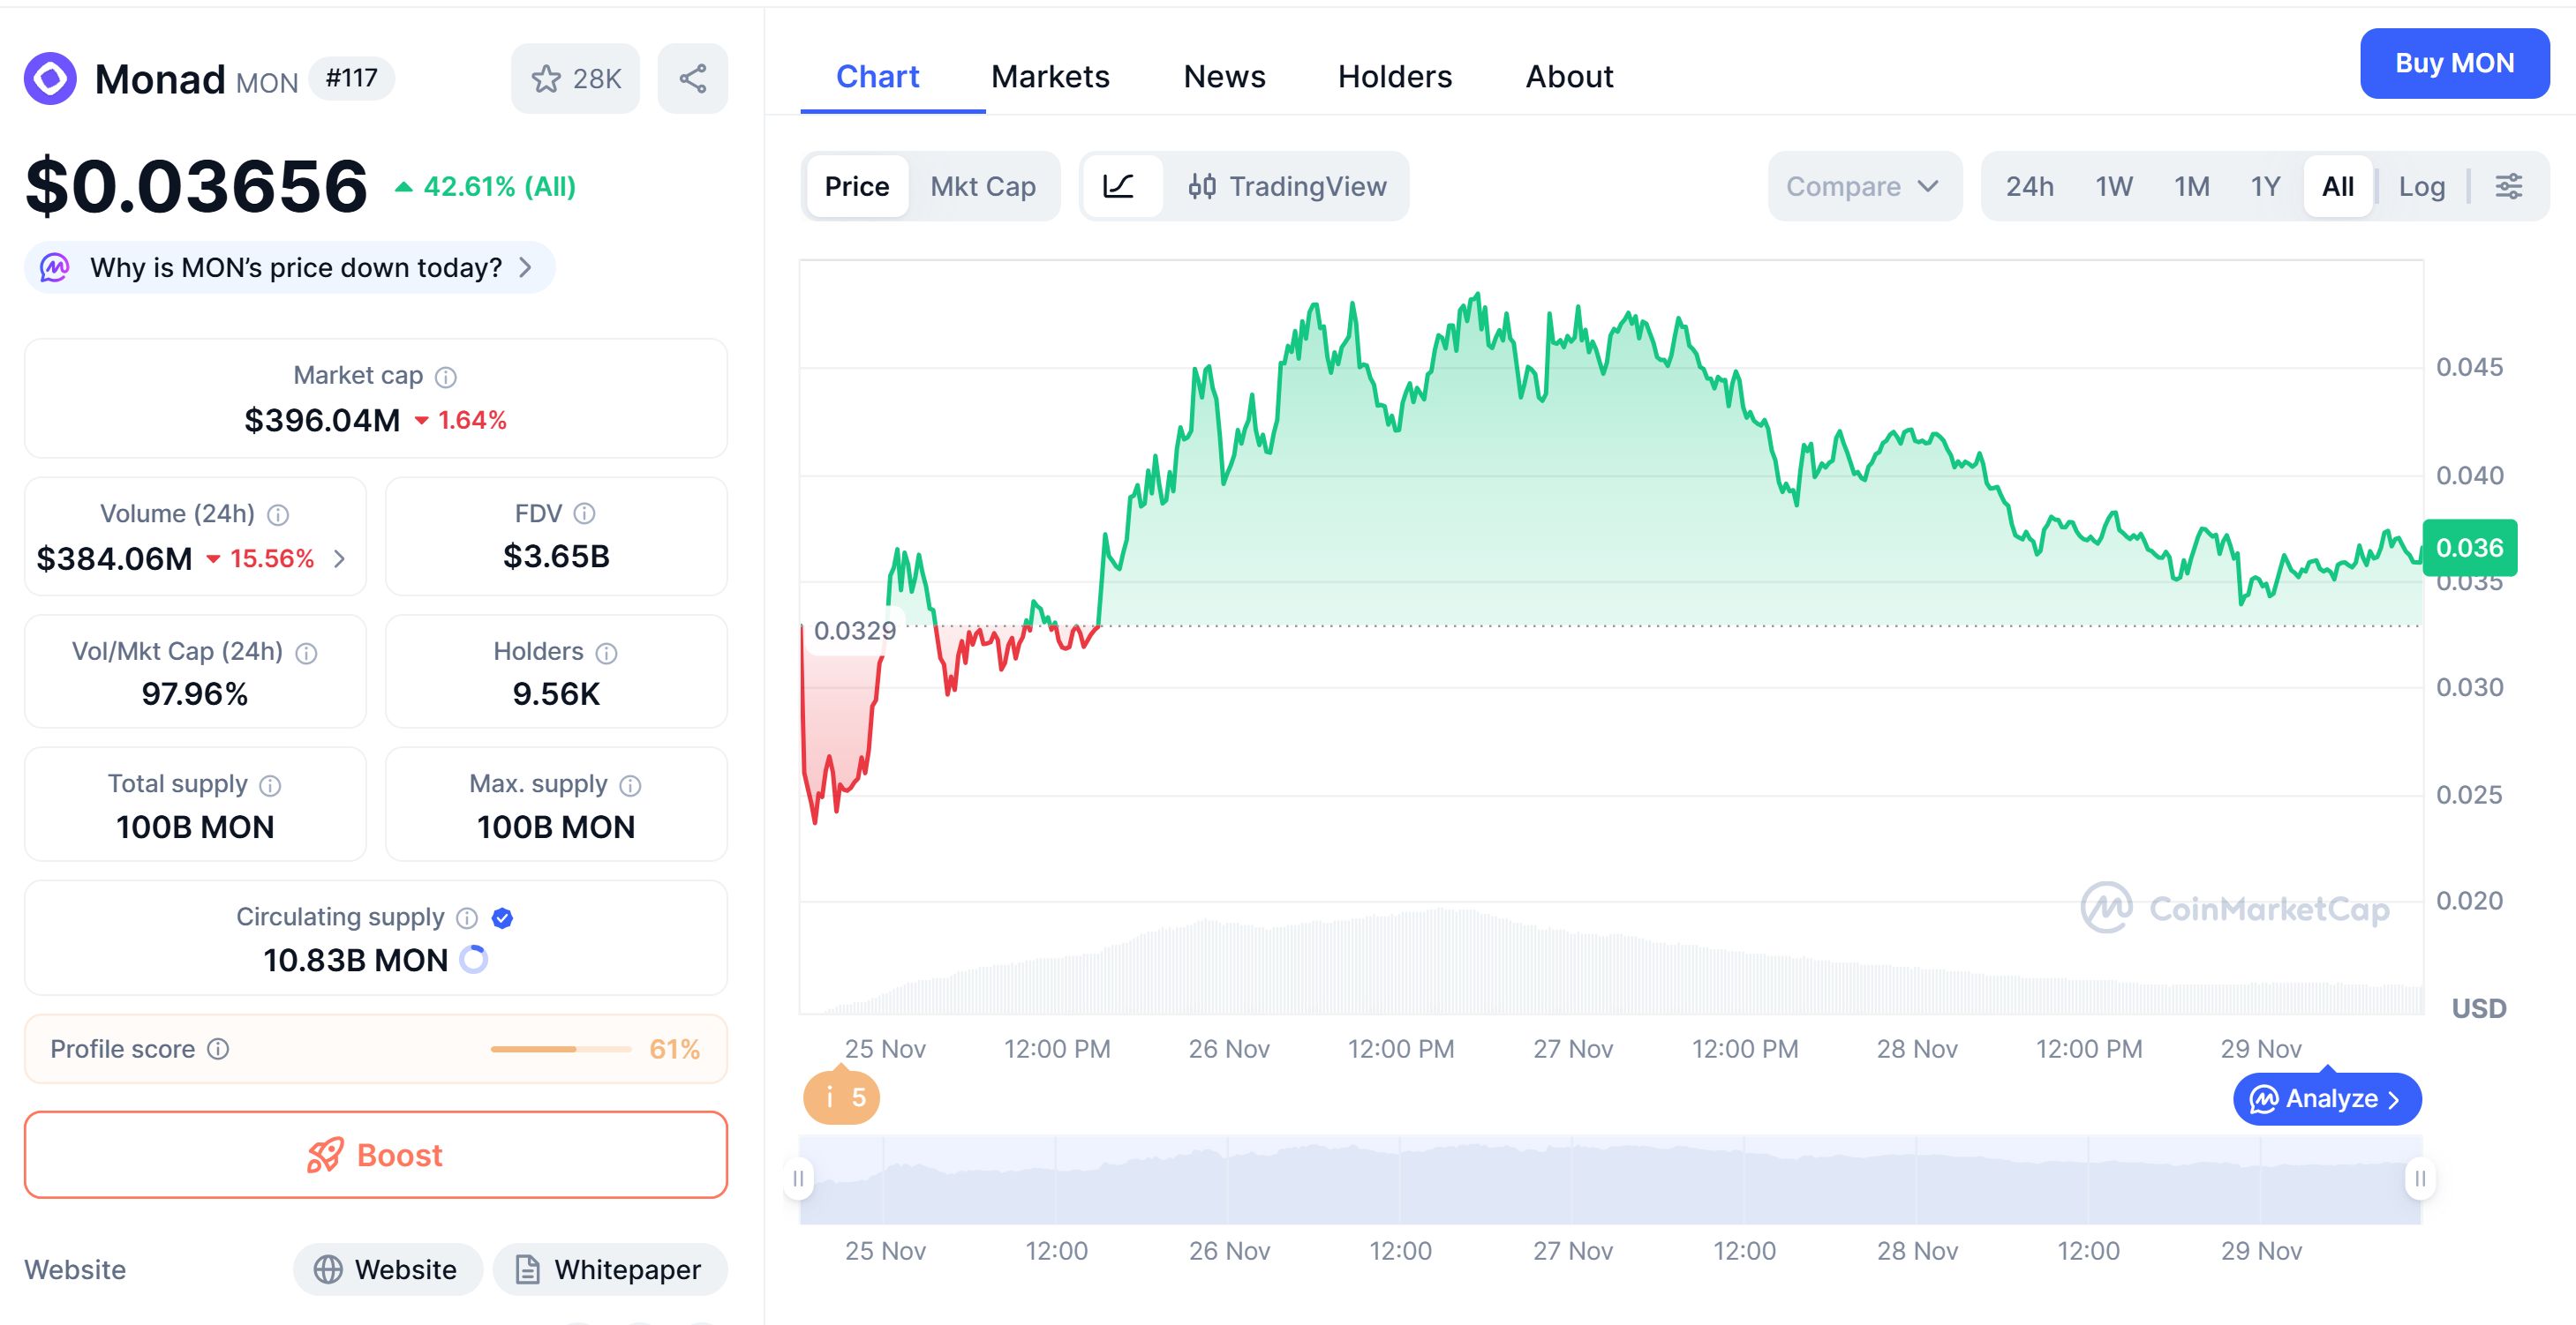The height and width of the screenshot is (1325, 2576).
Task: Switch chart to Mkt Cap view
Action: (983, 186)
